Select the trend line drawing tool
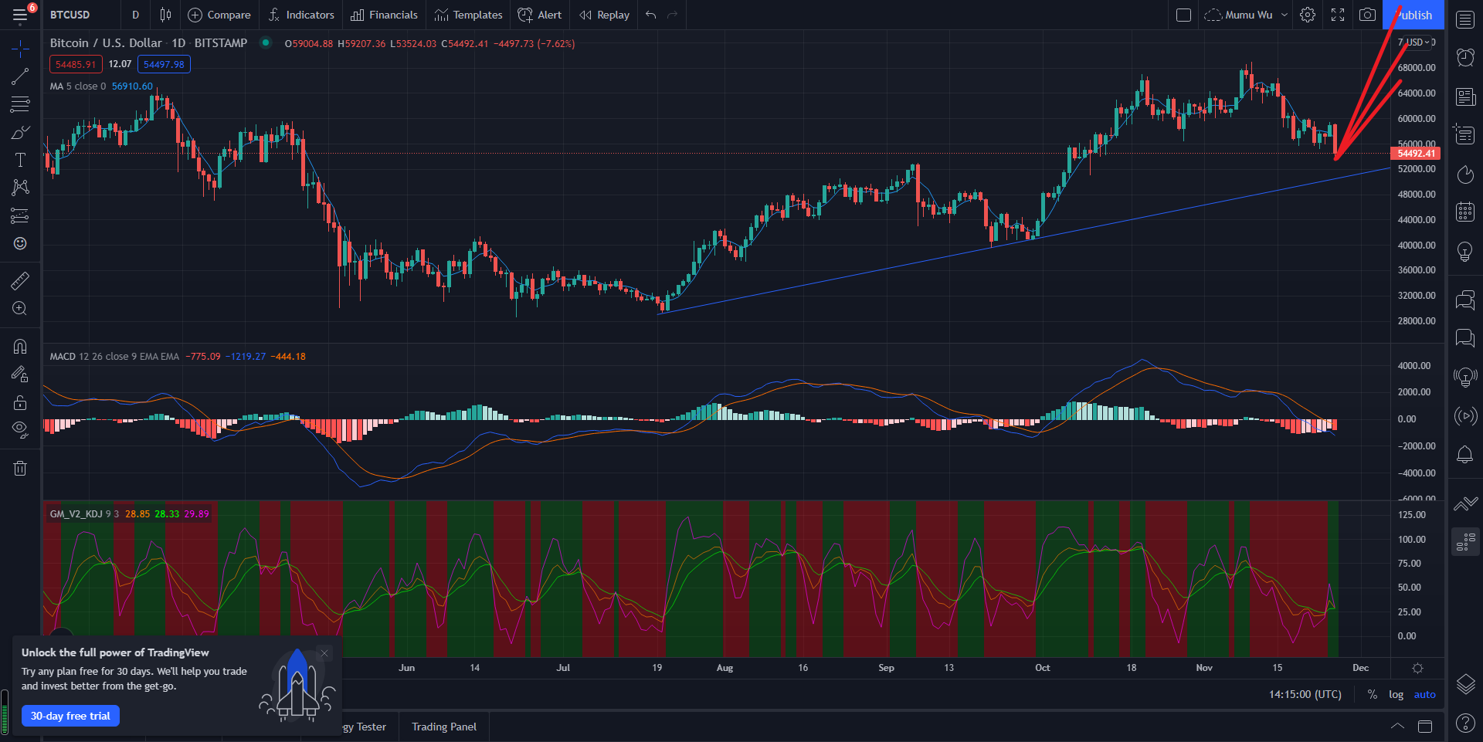The width and height of the screenshot is (1483, 742). point(20,76)
